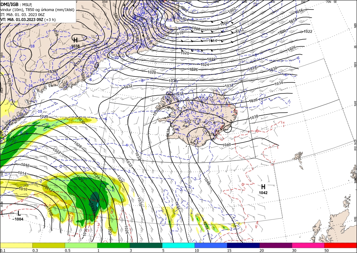Click the H 1042 high-pressure marker
The width and height of the screenshot is (357, 253).
click(x=263, y=189)
